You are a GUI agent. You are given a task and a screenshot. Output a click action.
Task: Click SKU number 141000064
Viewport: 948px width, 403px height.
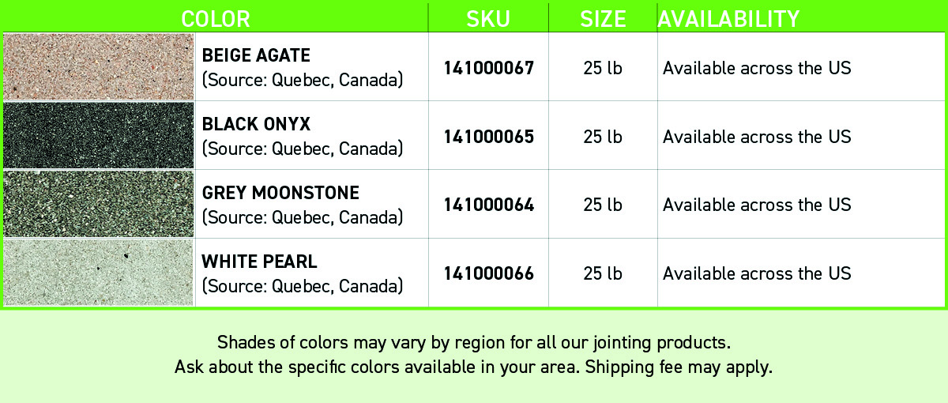click(x=488, y=205)
